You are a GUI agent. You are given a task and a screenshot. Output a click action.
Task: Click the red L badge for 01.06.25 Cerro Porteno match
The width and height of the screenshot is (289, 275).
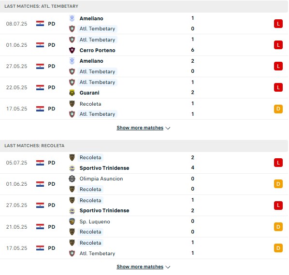point(278,45)
